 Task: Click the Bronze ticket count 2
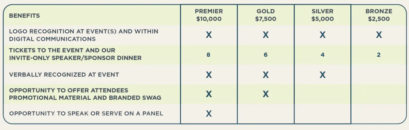tap(379, 54)
